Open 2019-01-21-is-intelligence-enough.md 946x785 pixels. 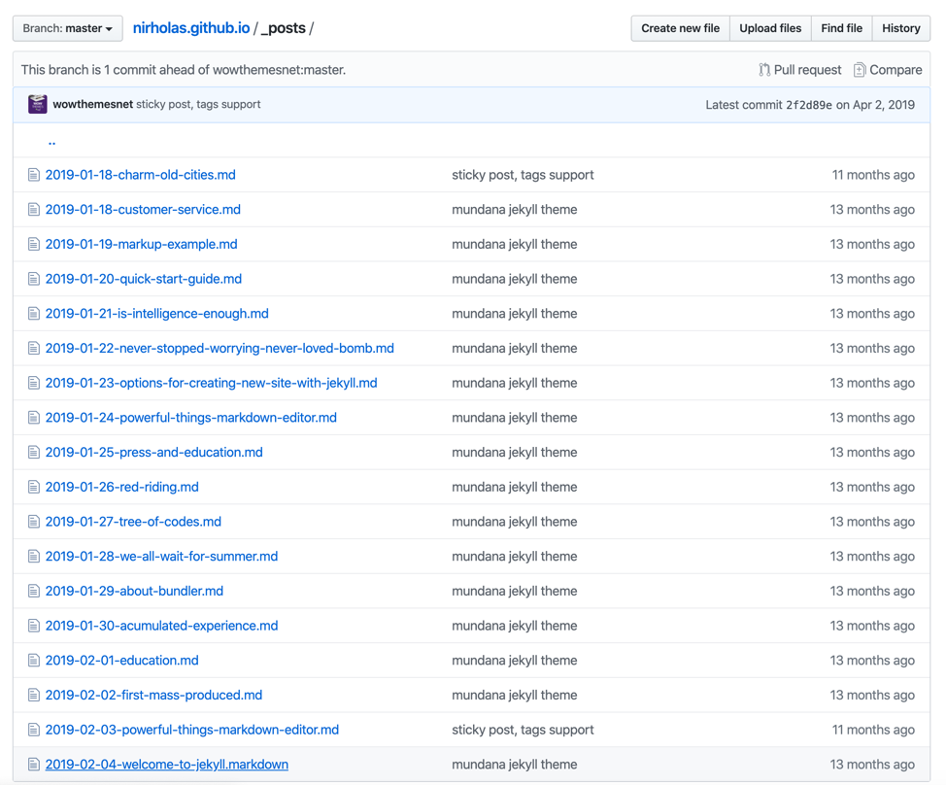tap(157, 314)
